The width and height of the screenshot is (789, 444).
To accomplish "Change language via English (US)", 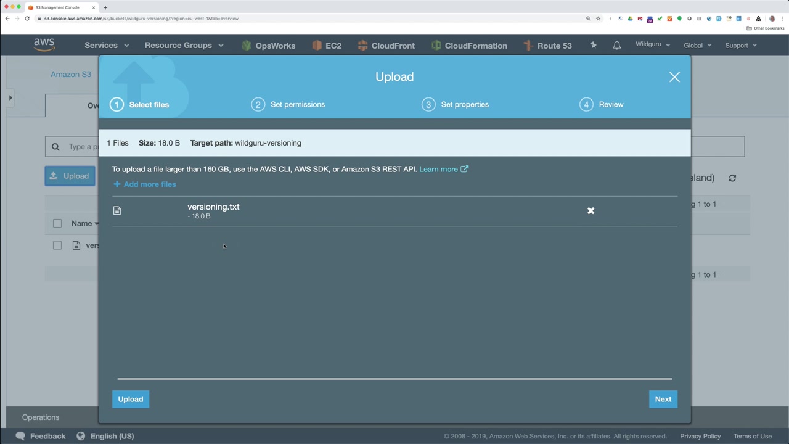I will point(112,436).
